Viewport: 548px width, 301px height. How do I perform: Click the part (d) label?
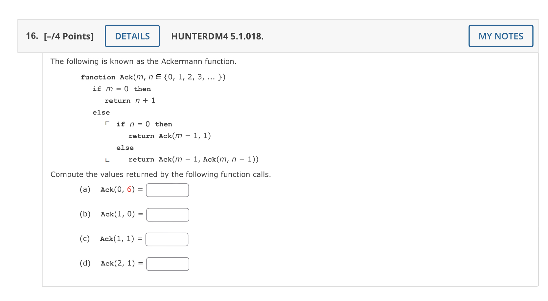(x=85, y=263)
